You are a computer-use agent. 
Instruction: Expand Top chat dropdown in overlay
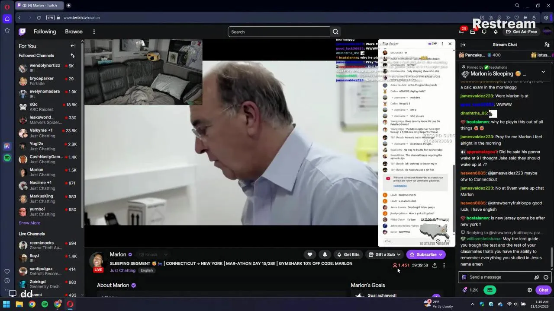point(390,44)
